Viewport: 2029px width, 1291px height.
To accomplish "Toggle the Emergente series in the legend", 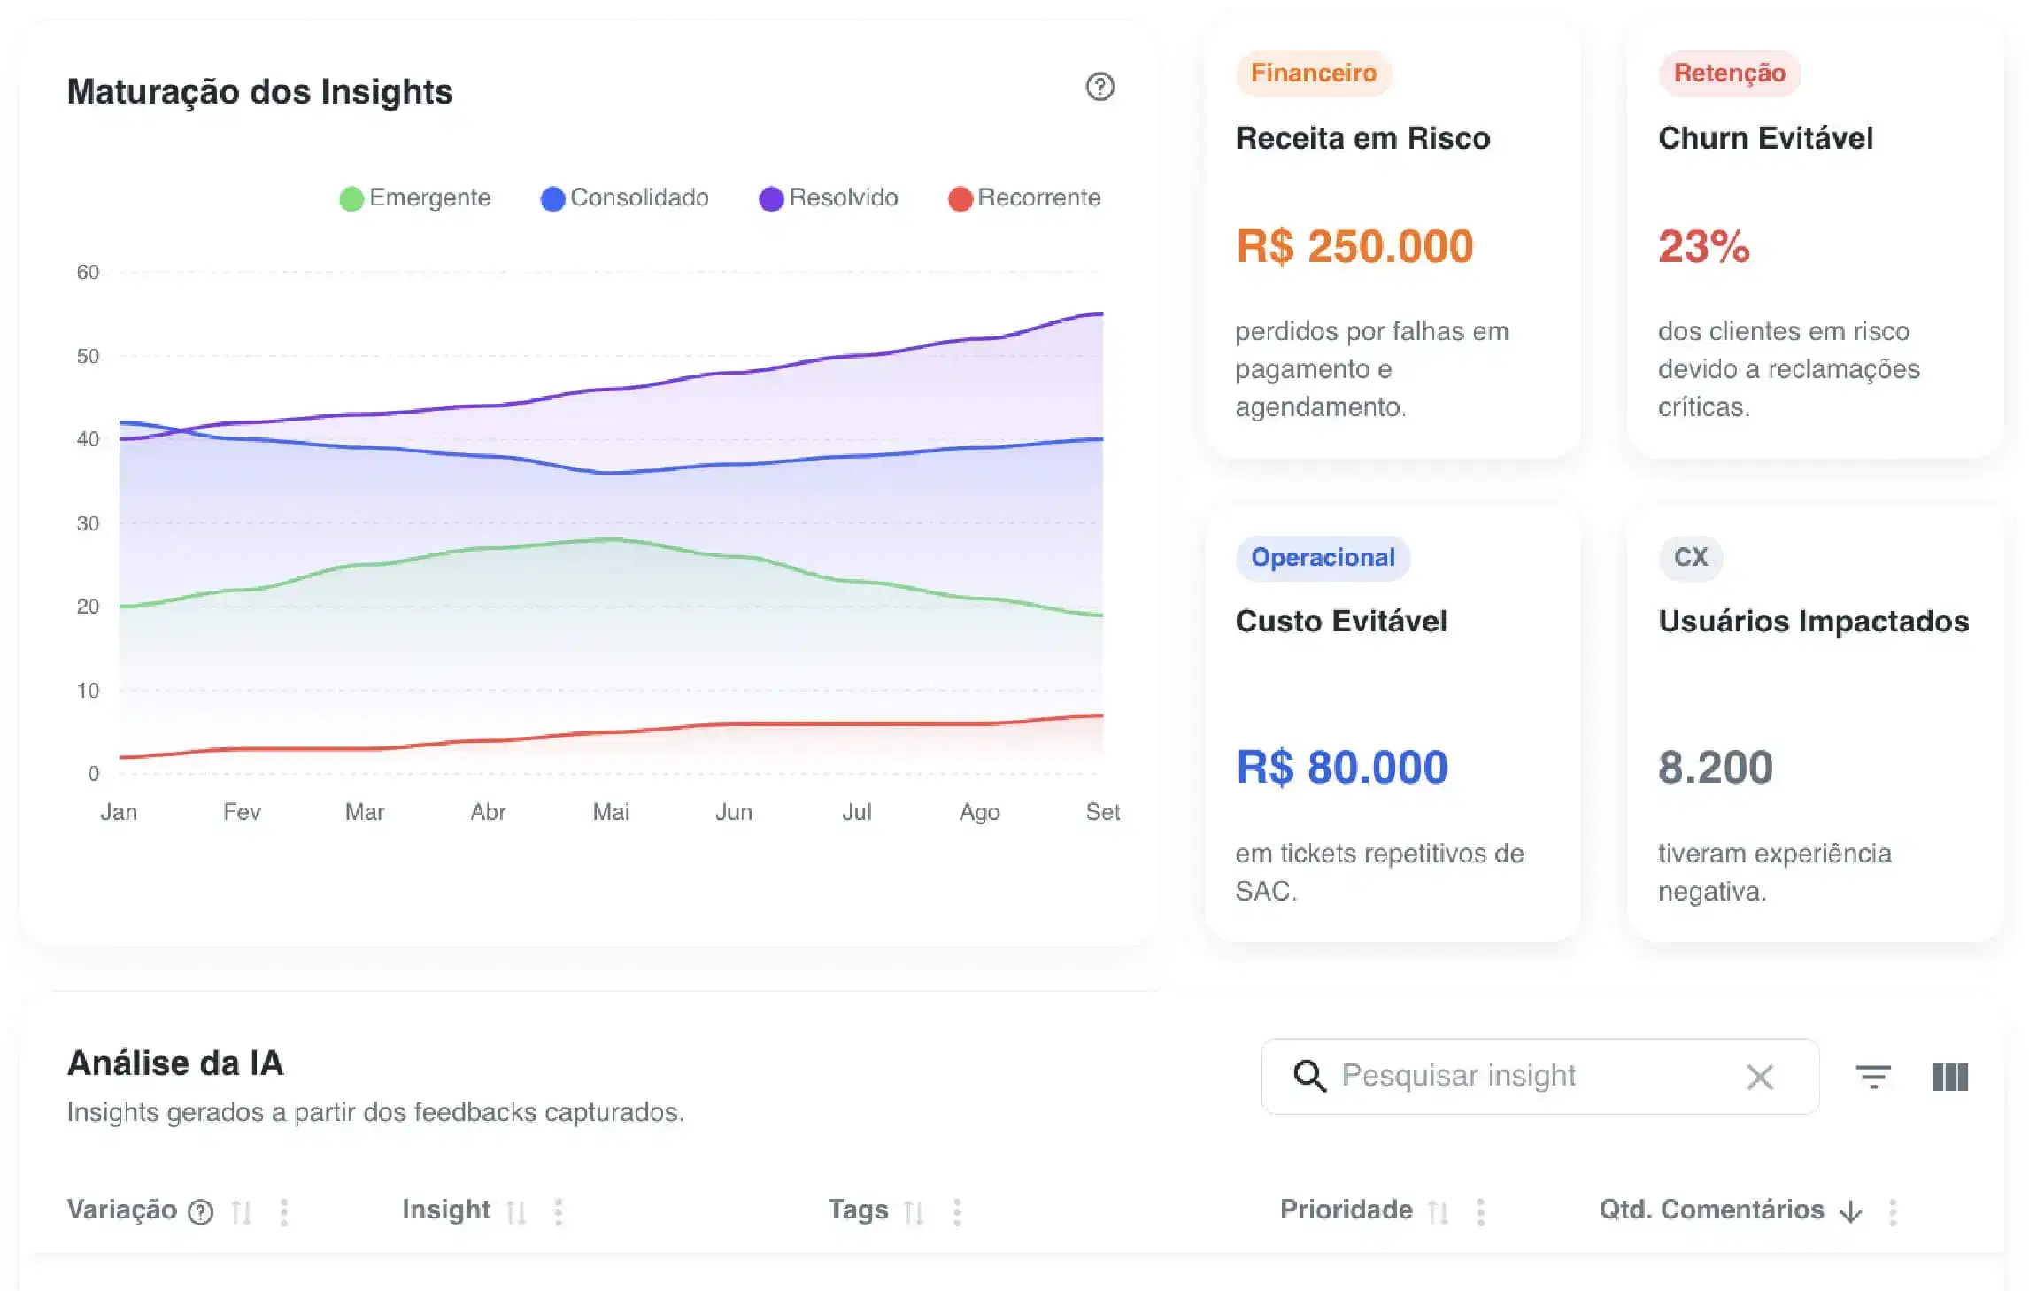I will pos(414,197).
